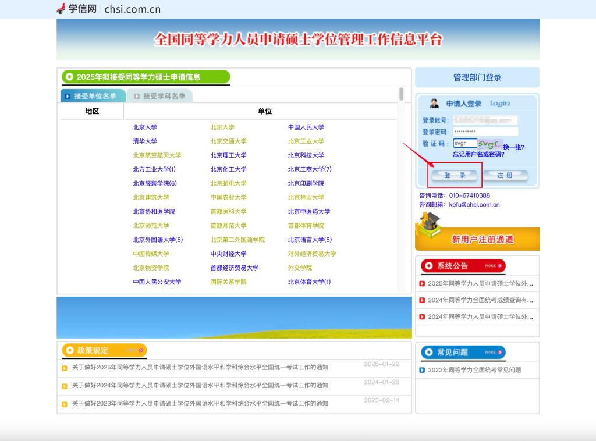596x441 pixels.
Task: Click the captcha image showing svgr
Action: click(x=489, y=144)
